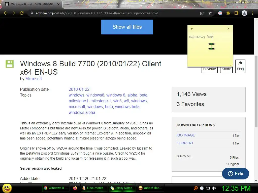Close the Windows 8 Build 7700 tab
Image resolution: width=258 pixels, height=193 pixels.
[58, 4]
